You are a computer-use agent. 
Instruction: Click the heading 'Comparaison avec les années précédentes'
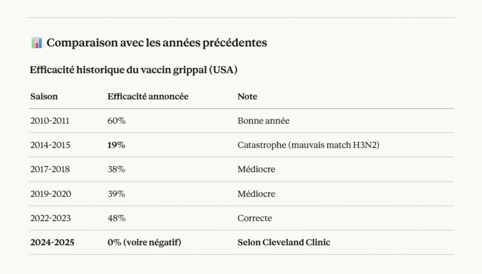(x=157, y=43)
